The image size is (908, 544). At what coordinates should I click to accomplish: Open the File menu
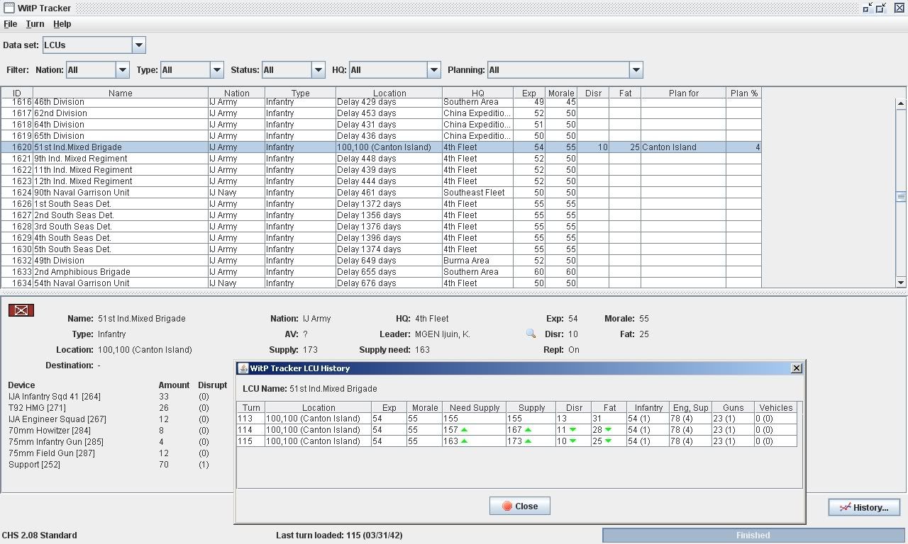coord(11,24)
